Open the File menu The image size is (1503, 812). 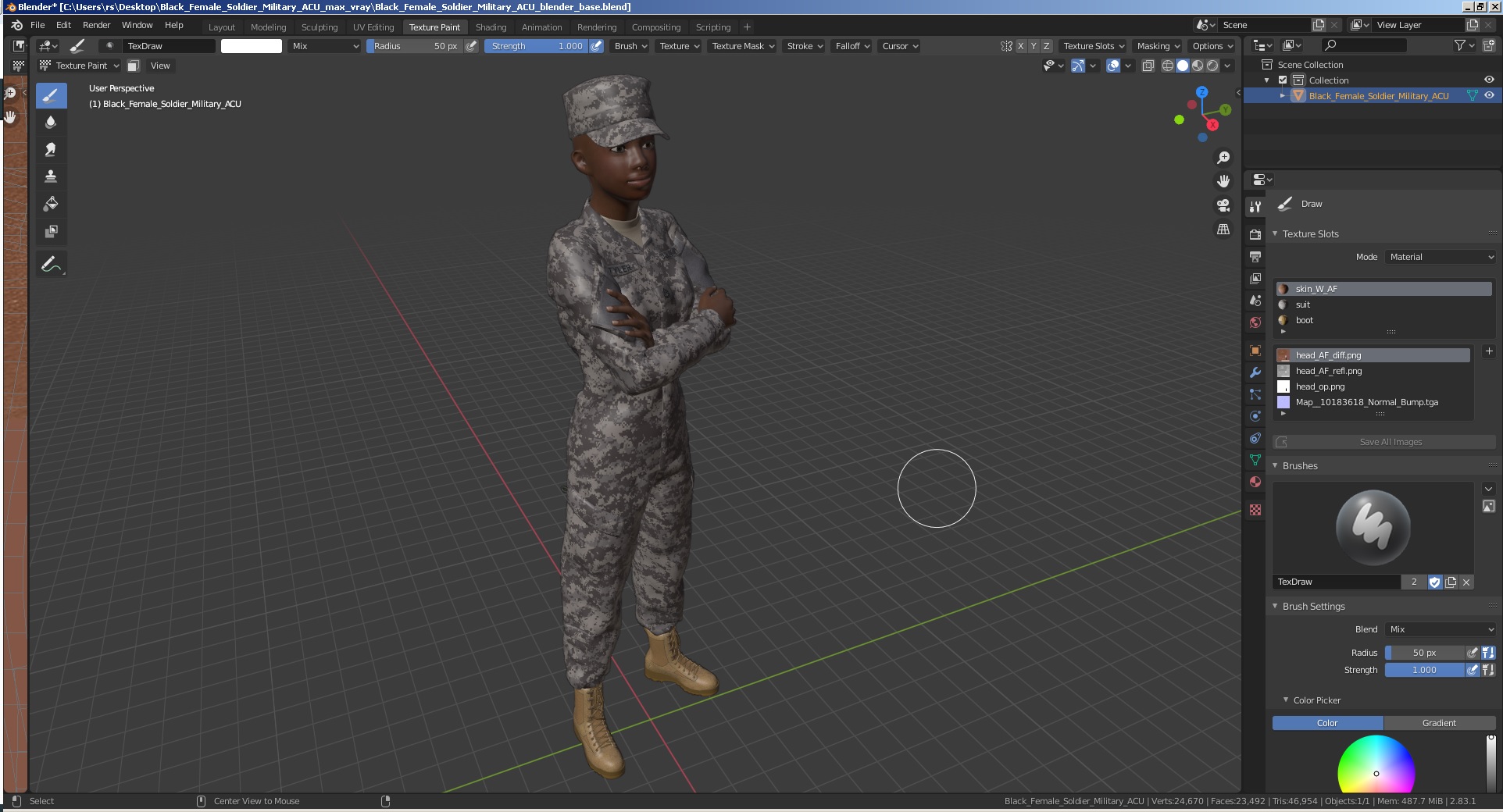click(37, 25)
